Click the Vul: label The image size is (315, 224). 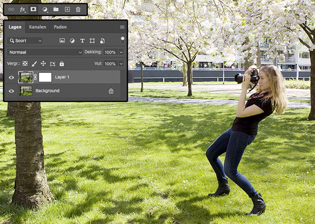coord(98,63)
